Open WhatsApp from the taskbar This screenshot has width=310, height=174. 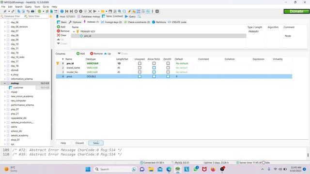click(x=196, y=169)
